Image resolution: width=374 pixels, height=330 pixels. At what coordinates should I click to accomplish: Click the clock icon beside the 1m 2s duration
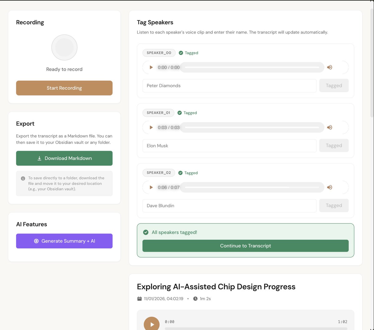tap(195, 299)
